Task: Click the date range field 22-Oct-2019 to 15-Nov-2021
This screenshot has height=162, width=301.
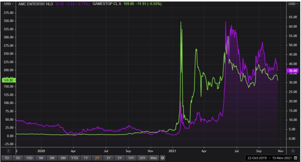Action: pos(268,158)
